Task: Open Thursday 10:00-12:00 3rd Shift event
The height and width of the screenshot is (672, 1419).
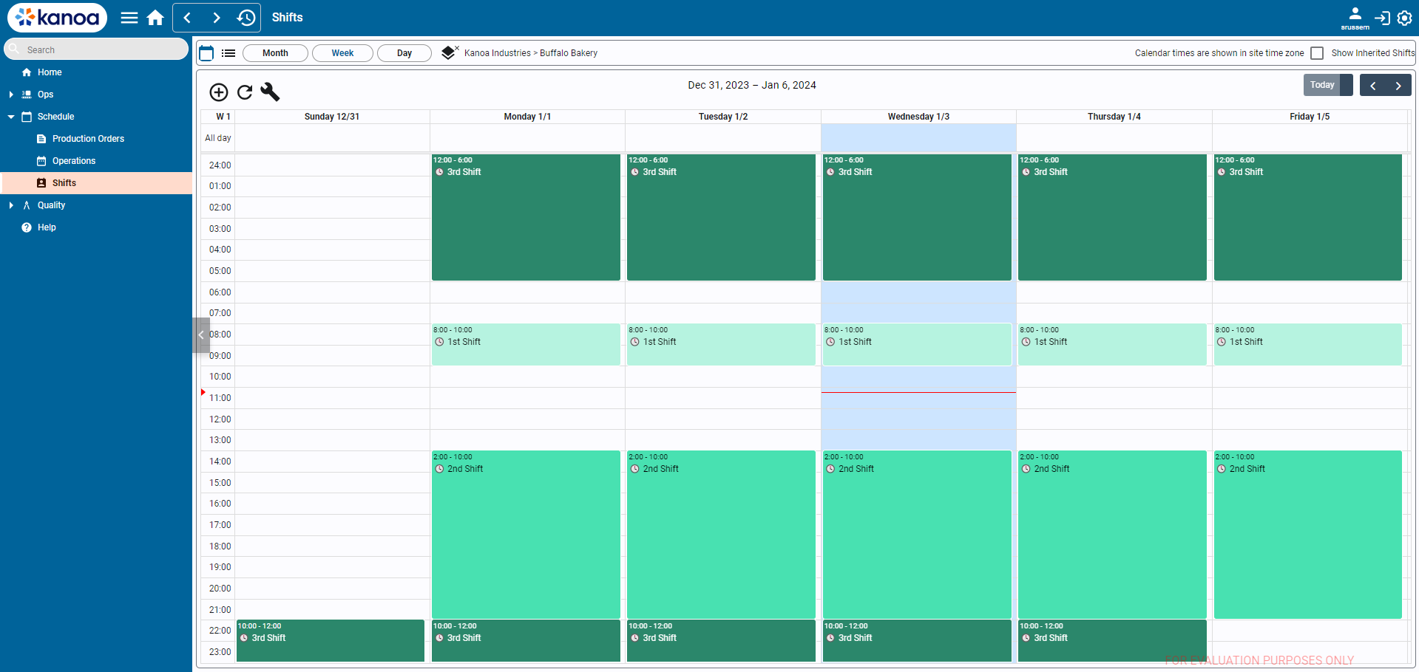Action: tap(1112, 640)
